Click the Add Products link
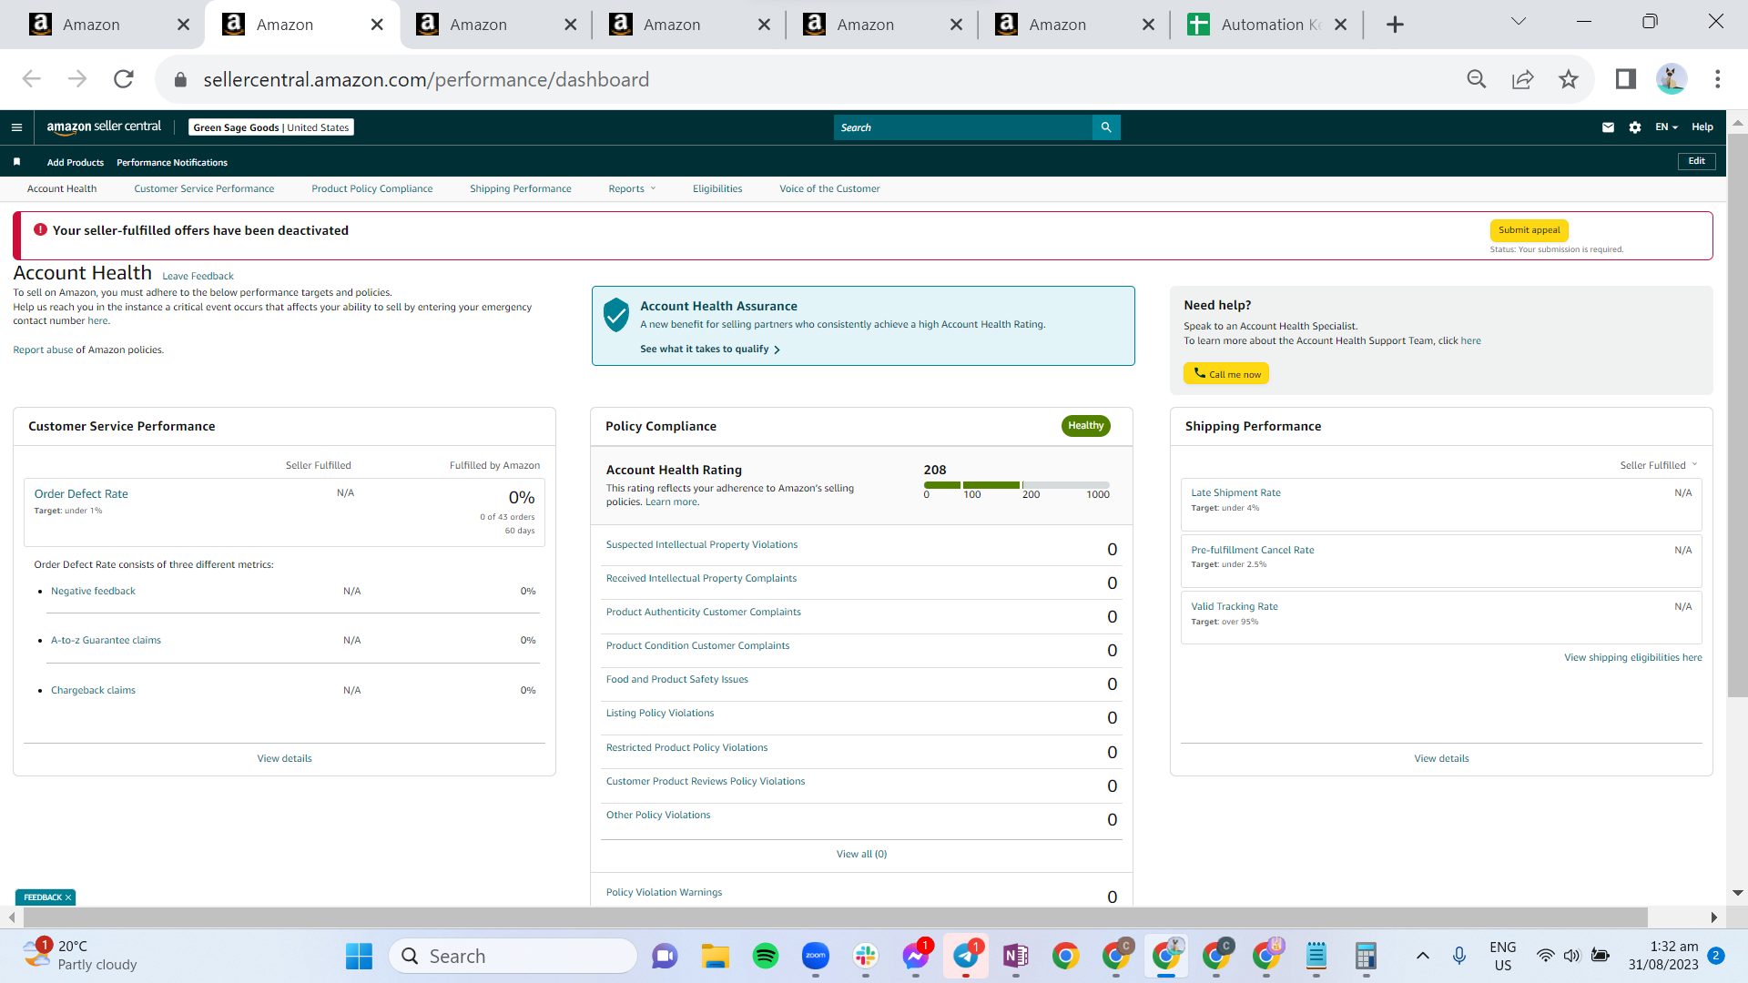The width and height of the screenshot is (1748, 983). point(76,162)
